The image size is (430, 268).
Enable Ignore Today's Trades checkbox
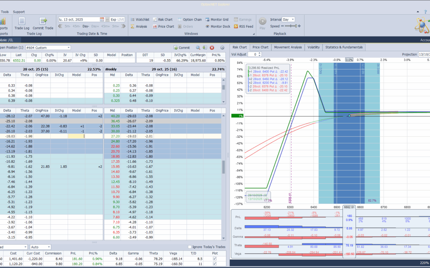coord(190,247)
